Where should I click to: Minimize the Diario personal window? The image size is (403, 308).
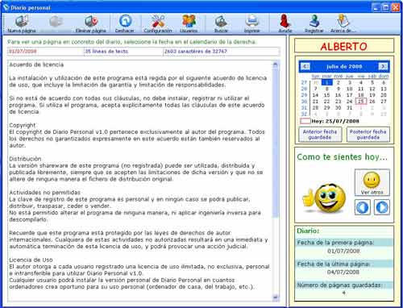tap(376, 7)
